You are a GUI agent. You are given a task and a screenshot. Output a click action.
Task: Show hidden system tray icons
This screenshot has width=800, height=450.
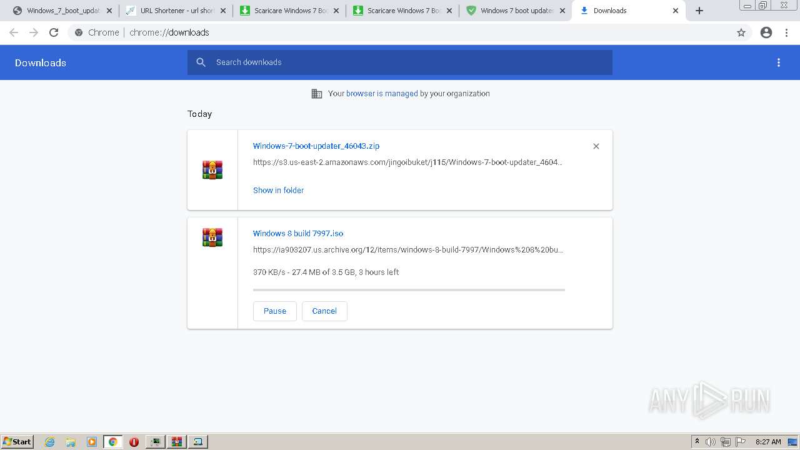(x=697, y=442)
